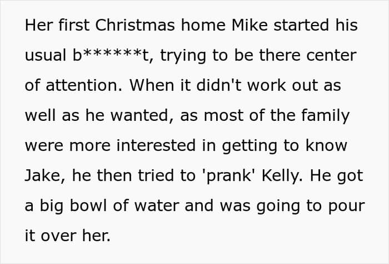Click the word 'Christmas' in the text
This screenshot has width=389, height=264.
[135, 25]
